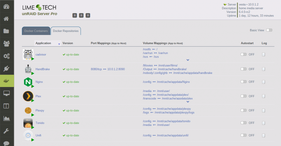The height and width of the screenshot is (146, 281).
Task: Click /mnt/cache/appdata/plexpy/logs path
Action: point(175,113)
